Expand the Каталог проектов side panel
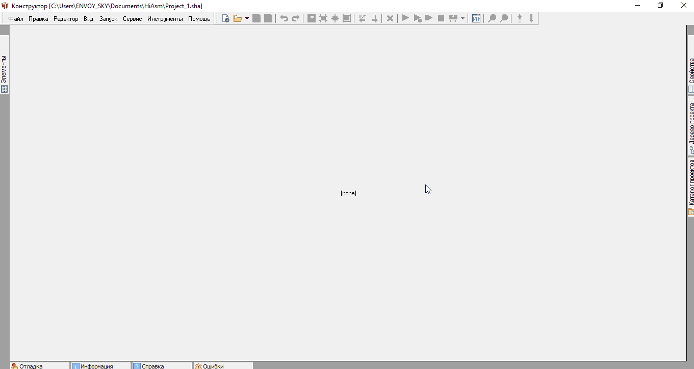The height and width of the screenshot is (369, 694). coord(691,187)
